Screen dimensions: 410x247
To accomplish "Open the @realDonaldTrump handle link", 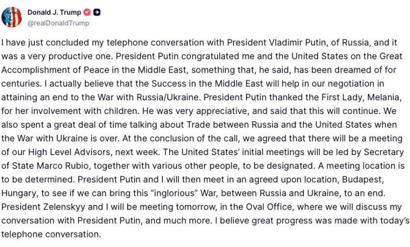I will pos(58,23).
